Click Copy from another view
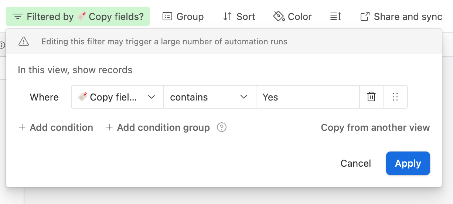 [375, 127]
